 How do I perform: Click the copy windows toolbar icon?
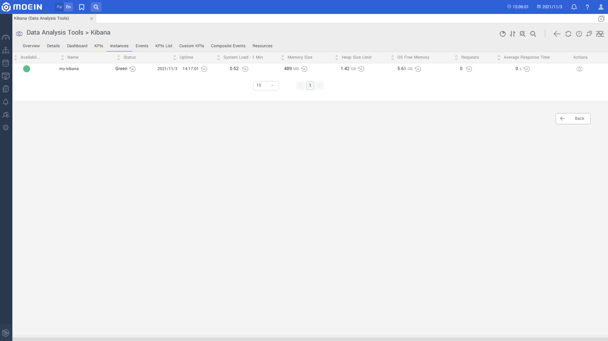(x=589, y=34)
